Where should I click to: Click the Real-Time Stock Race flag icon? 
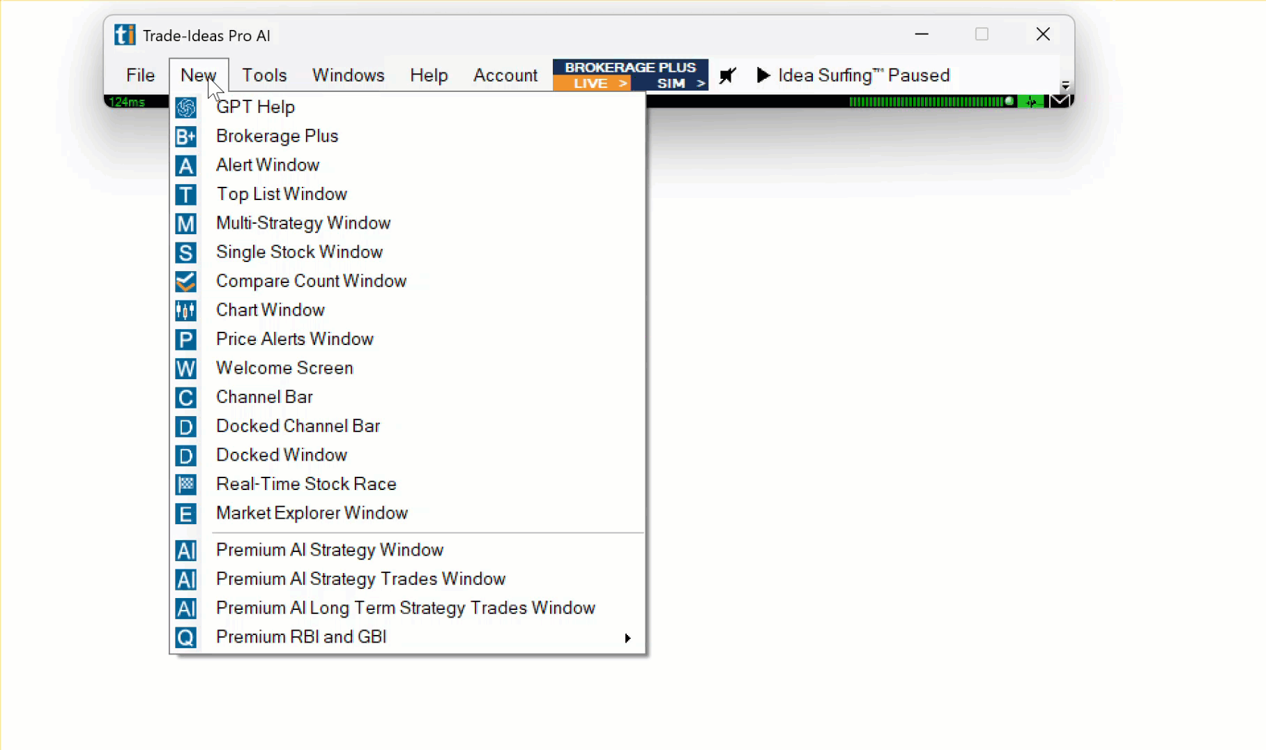pyautogui.click(x=185, y=484)
